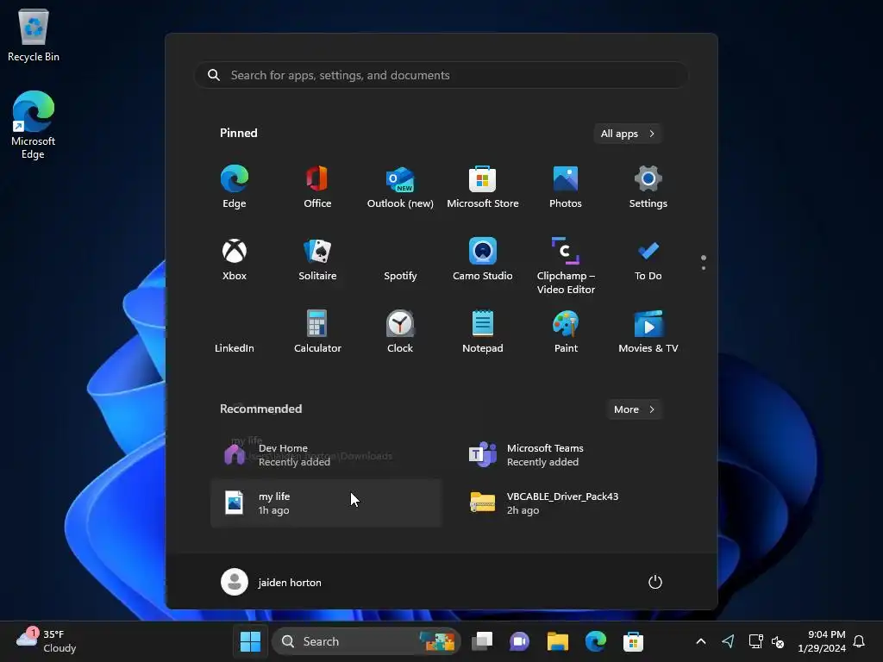Click the All apps button
This screenshot has width=883, height=662.
tap(628, 134)
